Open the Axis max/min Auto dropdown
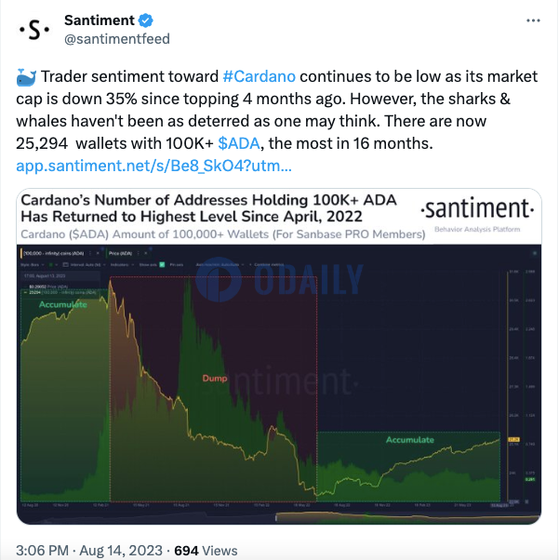This screenshot has height=560, width=559. click(x=220, y=264)
